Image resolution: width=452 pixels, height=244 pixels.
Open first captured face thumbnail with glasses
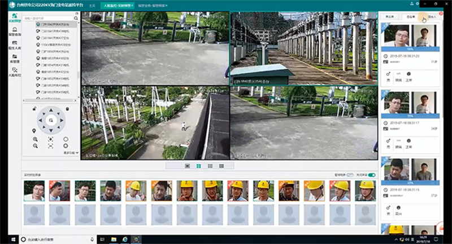coord(34,191)
